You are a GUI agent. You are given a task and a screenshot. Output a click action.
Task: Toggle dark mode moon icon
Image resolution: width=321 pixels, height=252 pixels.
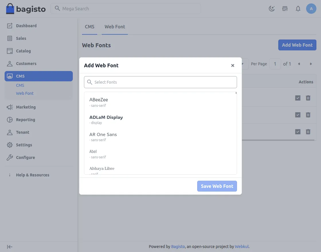tap(272, 9)
